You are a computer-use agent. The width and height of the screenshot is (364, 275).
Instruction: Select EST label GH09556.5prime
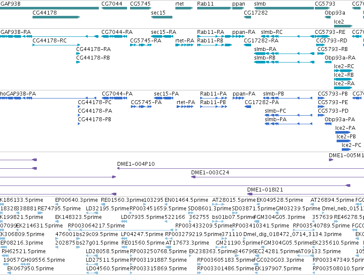[x=43, y=260]
